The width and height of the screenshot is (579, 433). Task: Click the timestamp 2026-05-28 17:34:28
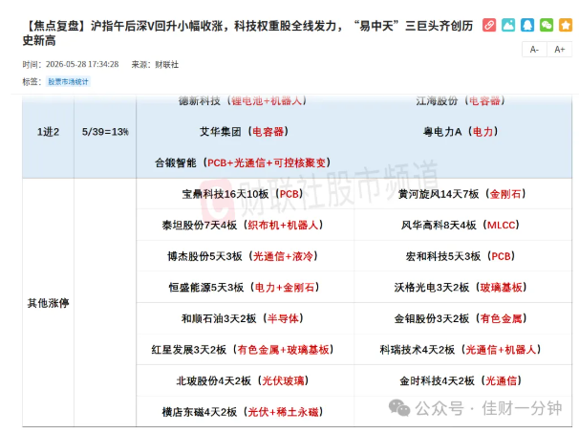(x=82, y=64)
